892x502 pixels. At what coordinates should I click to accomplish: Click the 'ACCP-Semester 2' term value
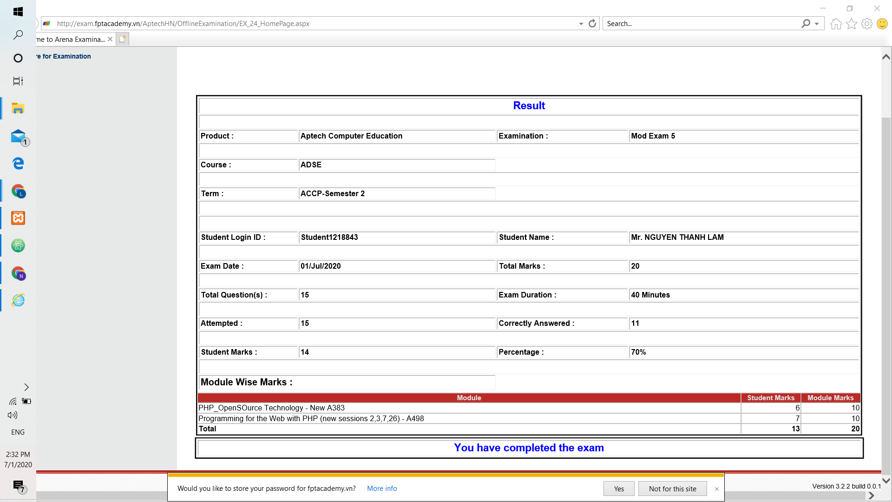tap(333, 193)
